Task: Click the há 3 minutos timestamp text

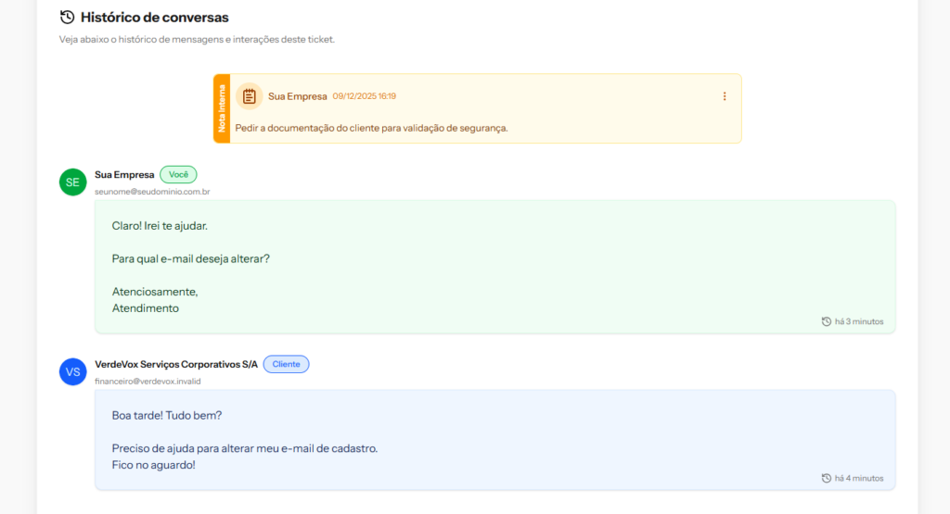Action: click(859, 321)
